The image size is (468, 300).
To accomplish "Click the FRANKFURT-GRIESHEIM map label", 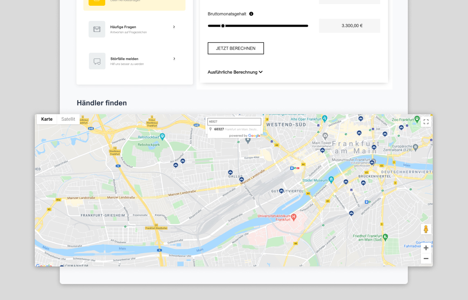I will 103,215.
